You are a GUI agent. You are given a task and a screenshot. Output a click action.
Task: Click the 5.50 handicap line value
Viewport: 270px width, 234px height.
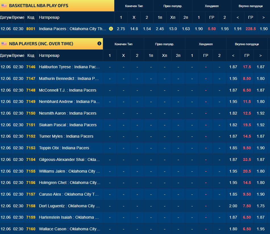point(212,29)
